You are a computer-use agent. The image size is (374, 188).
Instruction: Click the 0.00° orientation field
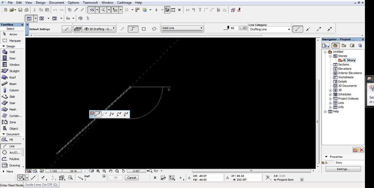point(136,171)
